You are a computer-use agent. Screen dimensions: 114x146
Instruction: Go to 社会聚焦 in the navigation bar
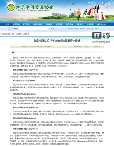[x=27, y=24]
